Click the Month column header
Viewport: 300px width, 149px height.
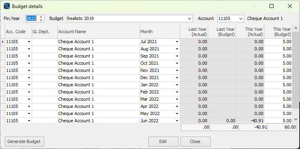point(160,32)
